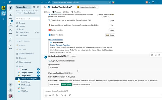Image resolution: width=162 pixels, height=100 pixels.
Task: Switch to the About tab
Action: click(x=66, y=12)
